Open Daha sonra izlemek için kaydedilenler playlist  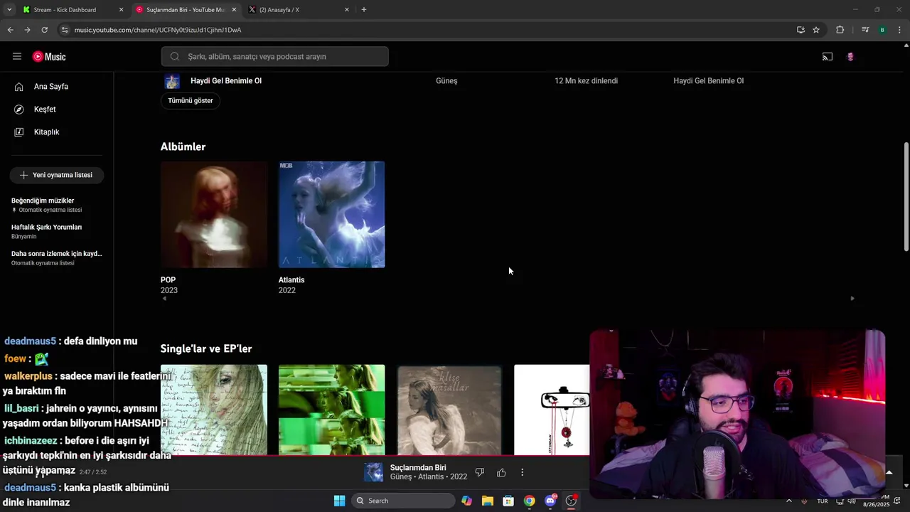click(57, 257)
